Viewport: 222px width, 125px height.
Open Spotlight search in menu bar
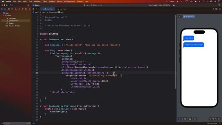point(208,1)
